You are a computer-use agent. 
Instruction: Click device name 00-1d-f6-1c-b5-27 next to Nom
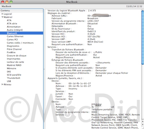click(x=79, y=83)
